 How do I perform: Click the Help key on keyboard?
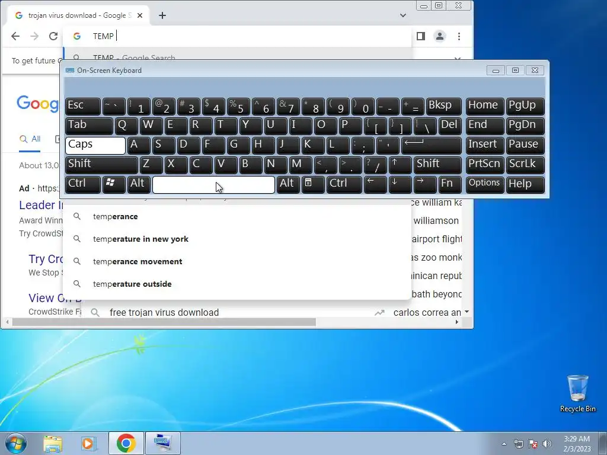pos(525,185)
